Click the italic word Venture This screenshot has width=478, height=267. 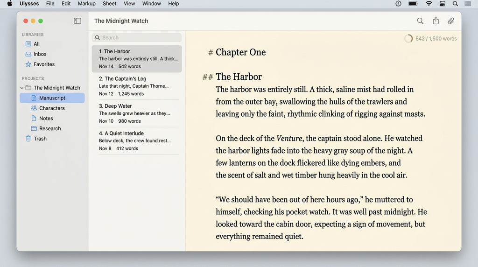coord(289,138)
